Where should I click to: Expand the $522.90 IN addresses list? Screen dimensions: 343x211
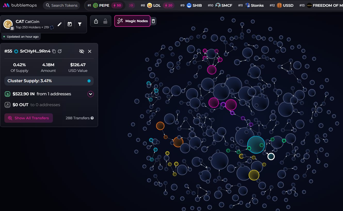(x=90, y=94)
